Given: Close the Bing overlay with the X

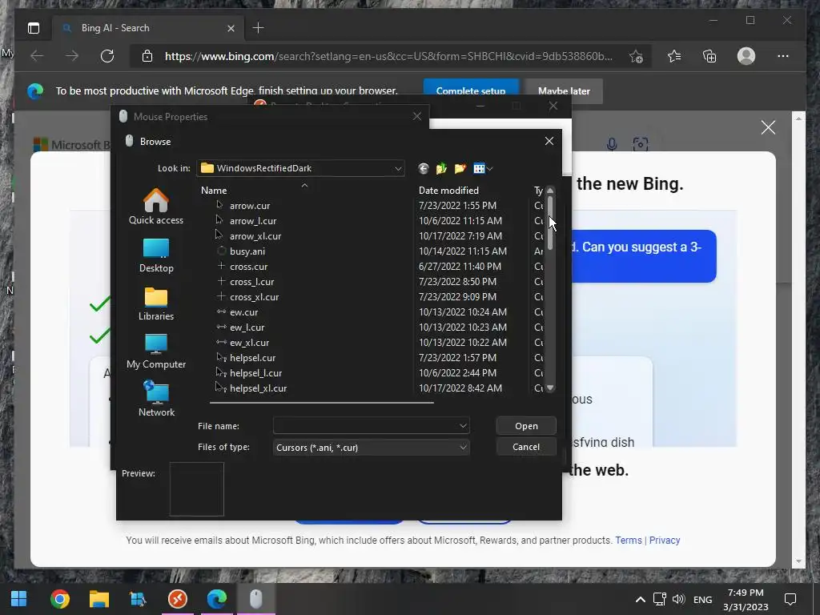Looking at the screenshot, I should (768, 127).
